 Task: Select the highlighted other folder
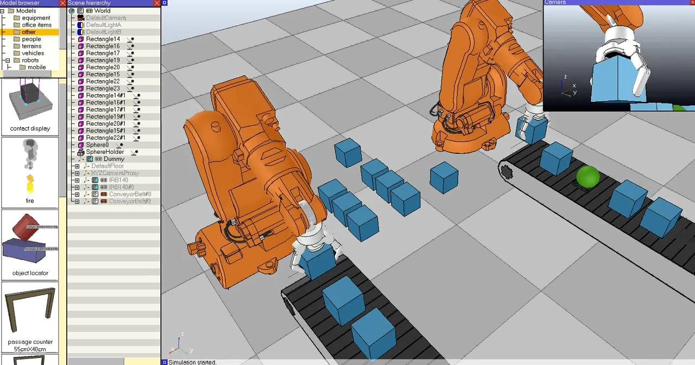(x=29, y=32)
